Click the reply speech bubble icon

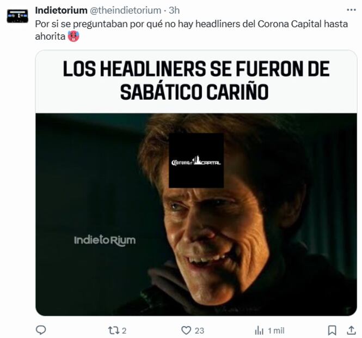[41, 330]
